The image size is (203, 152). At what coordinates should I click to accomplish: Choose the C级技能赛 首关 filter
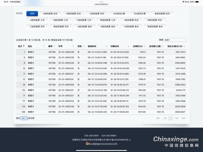(x=131, y=26)
